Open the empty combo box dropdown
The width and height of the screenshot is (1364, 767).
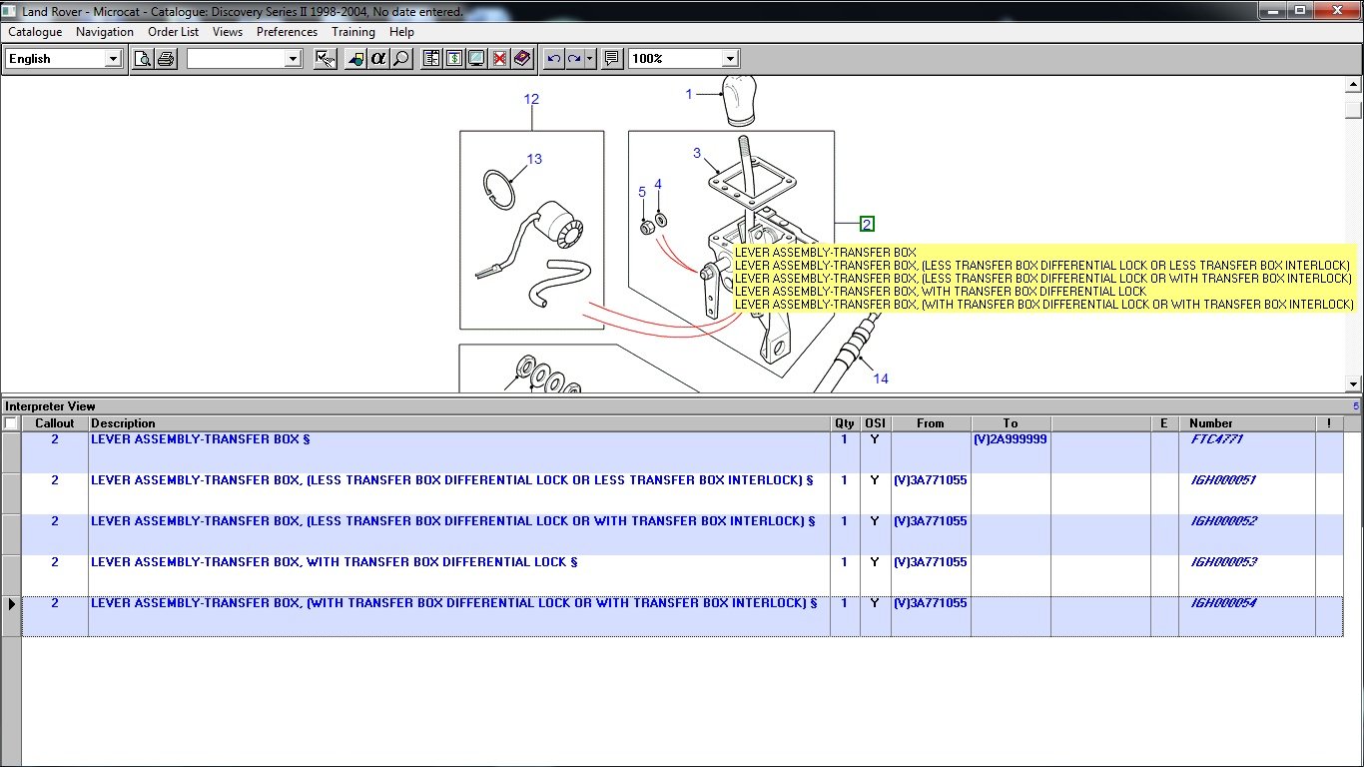[293, 59]
